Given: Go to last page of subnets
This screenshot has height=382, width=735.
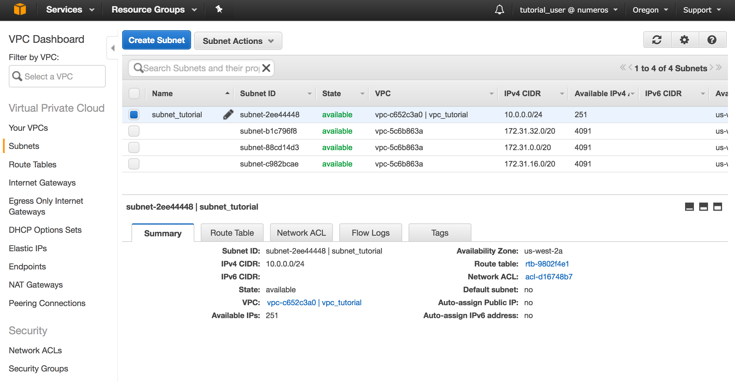Looking at the screenshot, I should pos(719,67).
